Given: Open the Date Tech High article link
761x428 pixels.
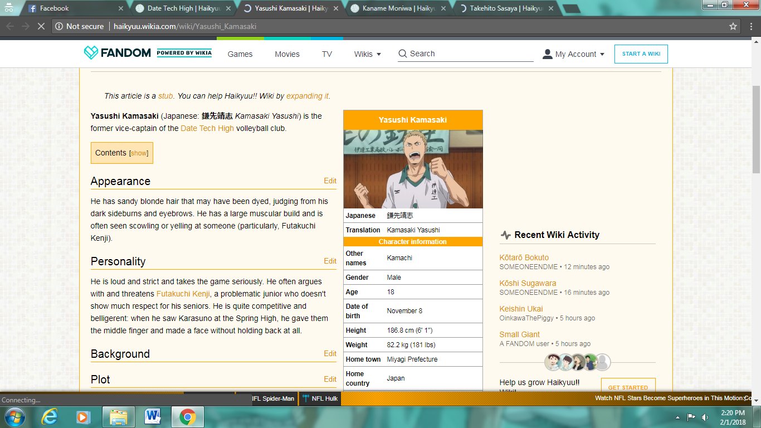Looking at the screenshot, I should click(x=207, y=128).
